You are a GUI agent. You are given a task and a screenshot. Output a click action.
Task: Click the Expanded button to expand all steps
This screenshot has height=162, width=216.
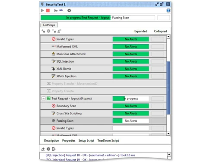pos(141,31)
